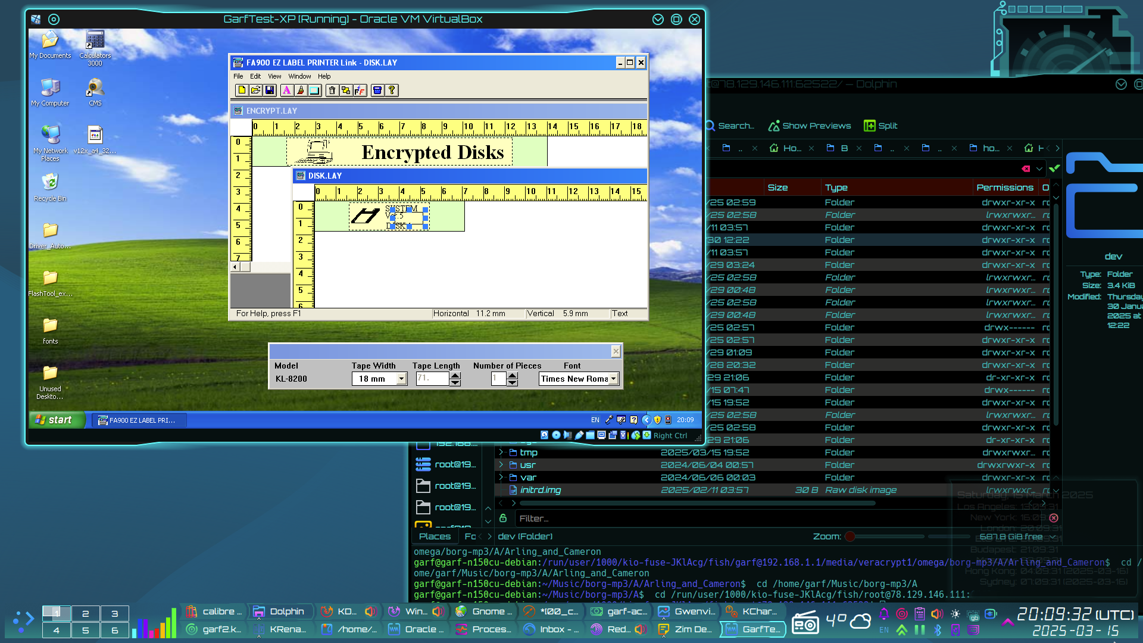Open help with question mark icon
The image size is (1143, 643).
[392, 90]
